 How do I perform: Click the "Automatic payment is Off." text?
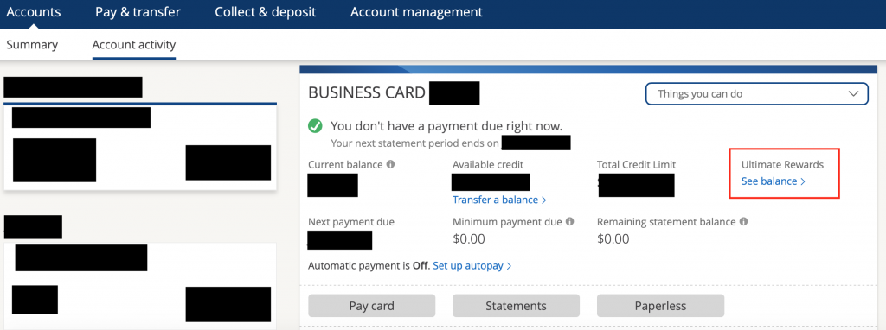pos(369,265)
